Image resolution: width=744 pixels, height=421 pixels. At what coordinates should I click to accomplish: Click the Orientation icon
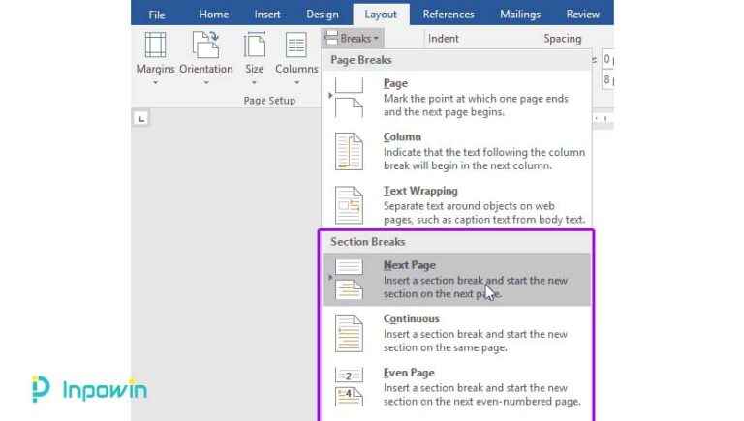tap(205, 45)
